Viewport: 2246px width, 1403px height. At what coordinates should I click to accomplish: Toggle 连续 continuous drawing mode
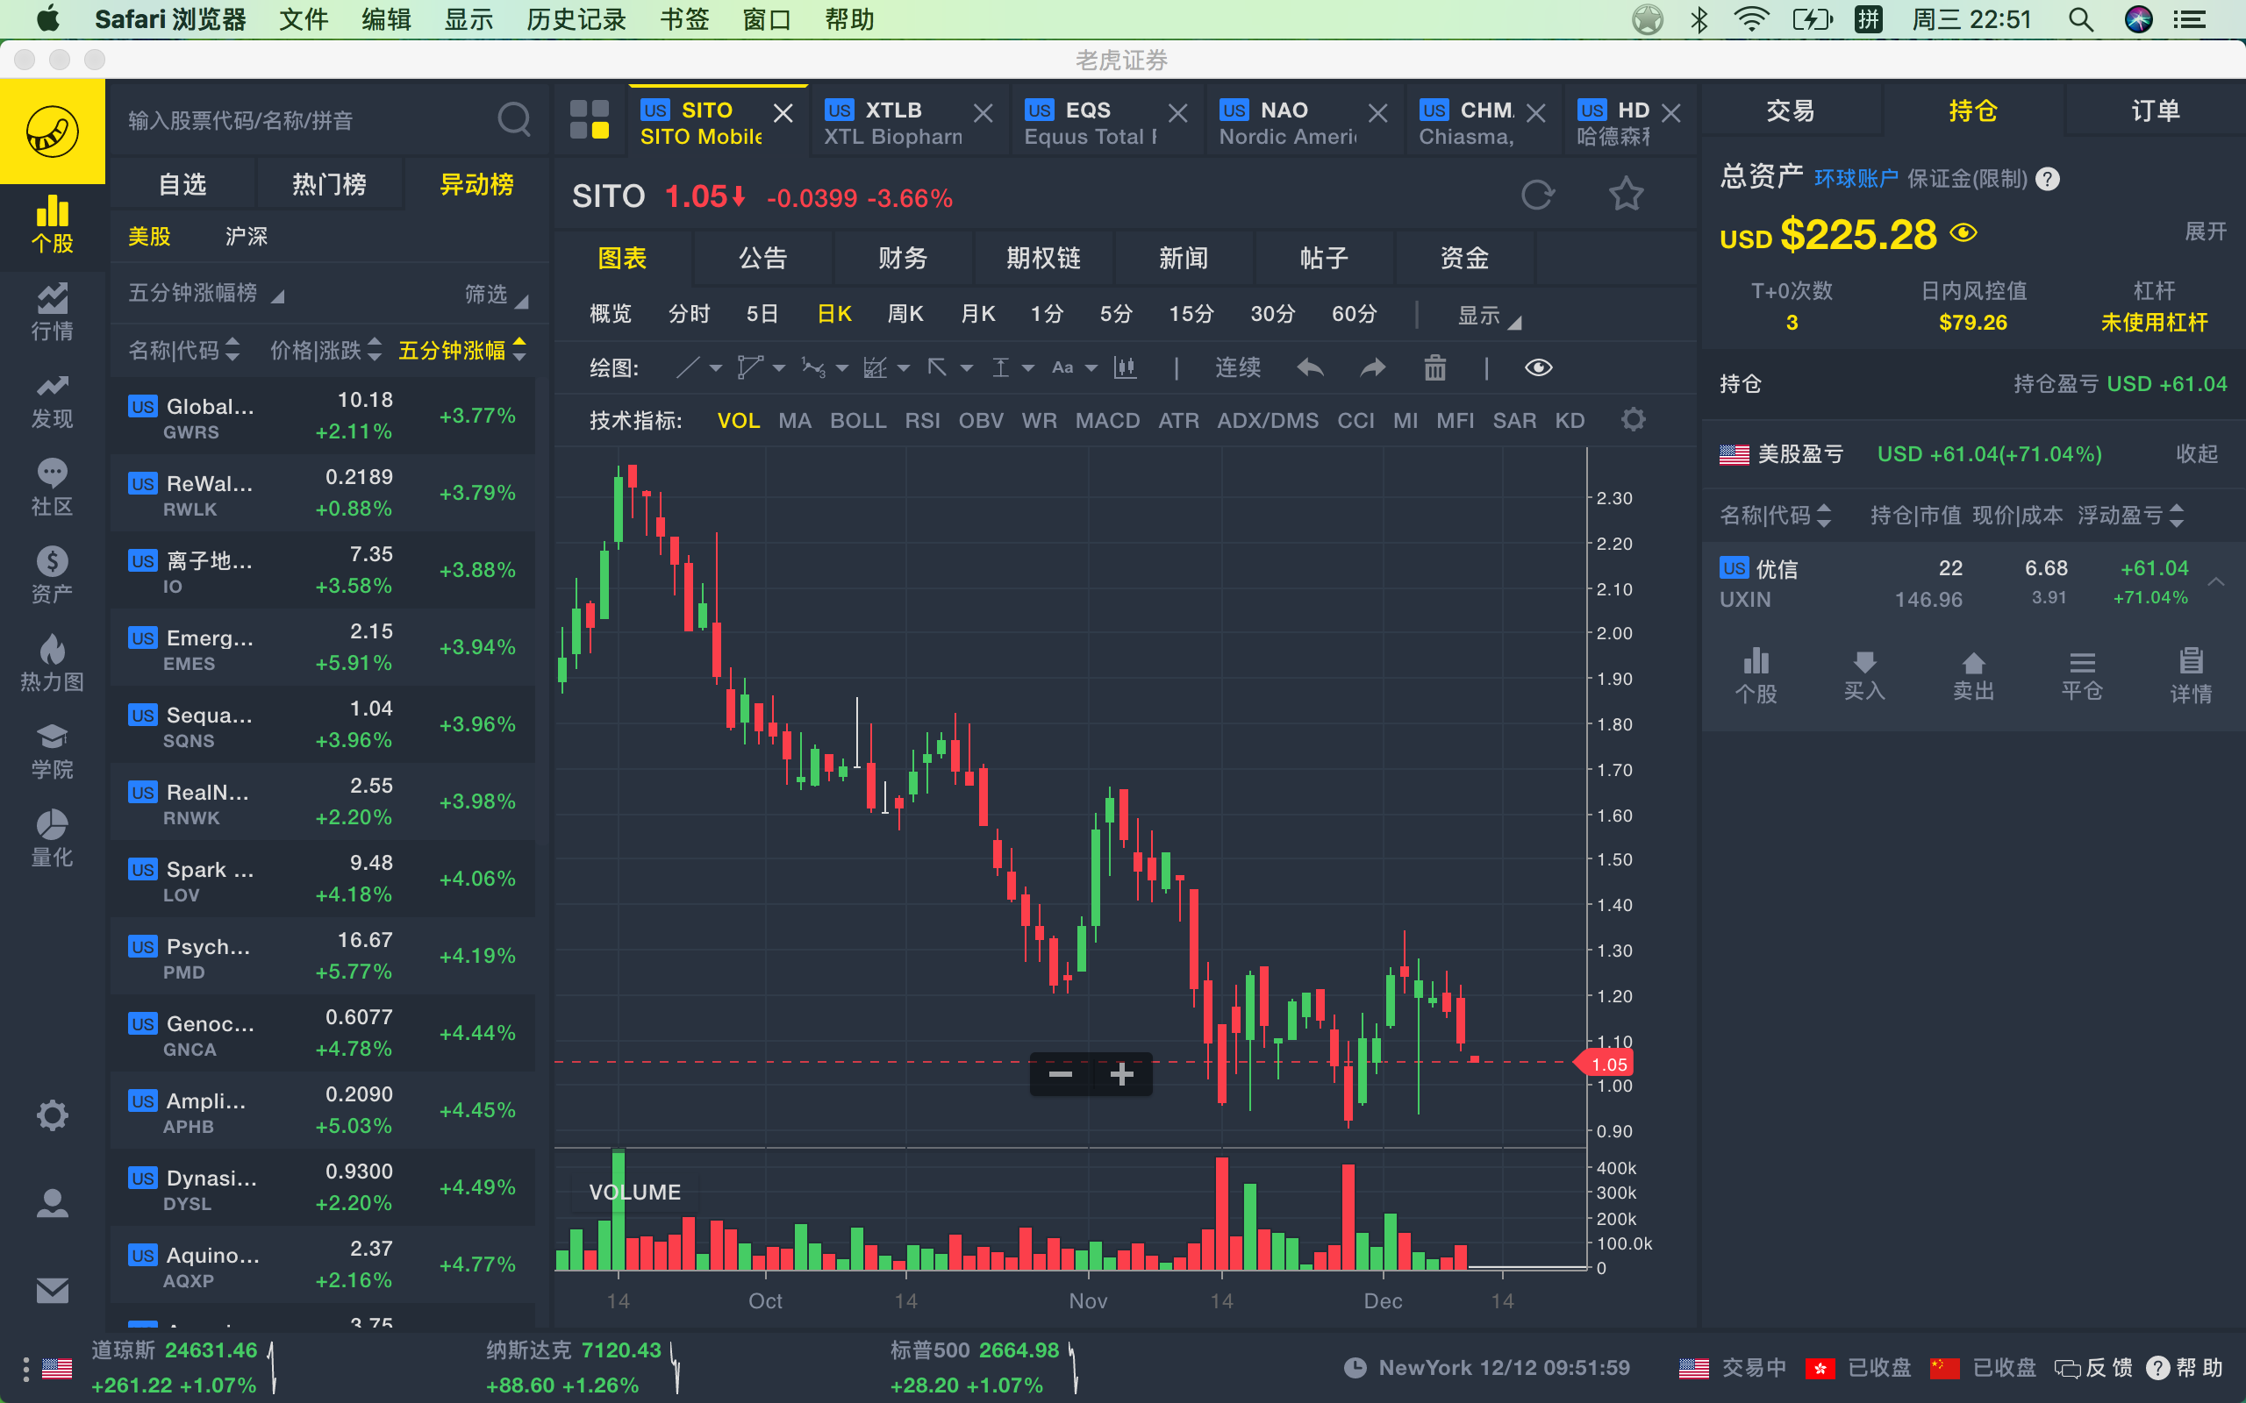1237,368
